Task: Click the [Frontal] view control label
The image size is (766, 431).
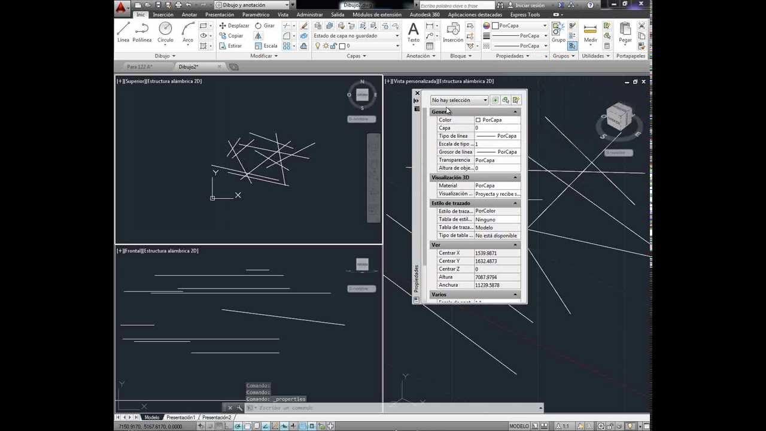Action: coord(134,251)
